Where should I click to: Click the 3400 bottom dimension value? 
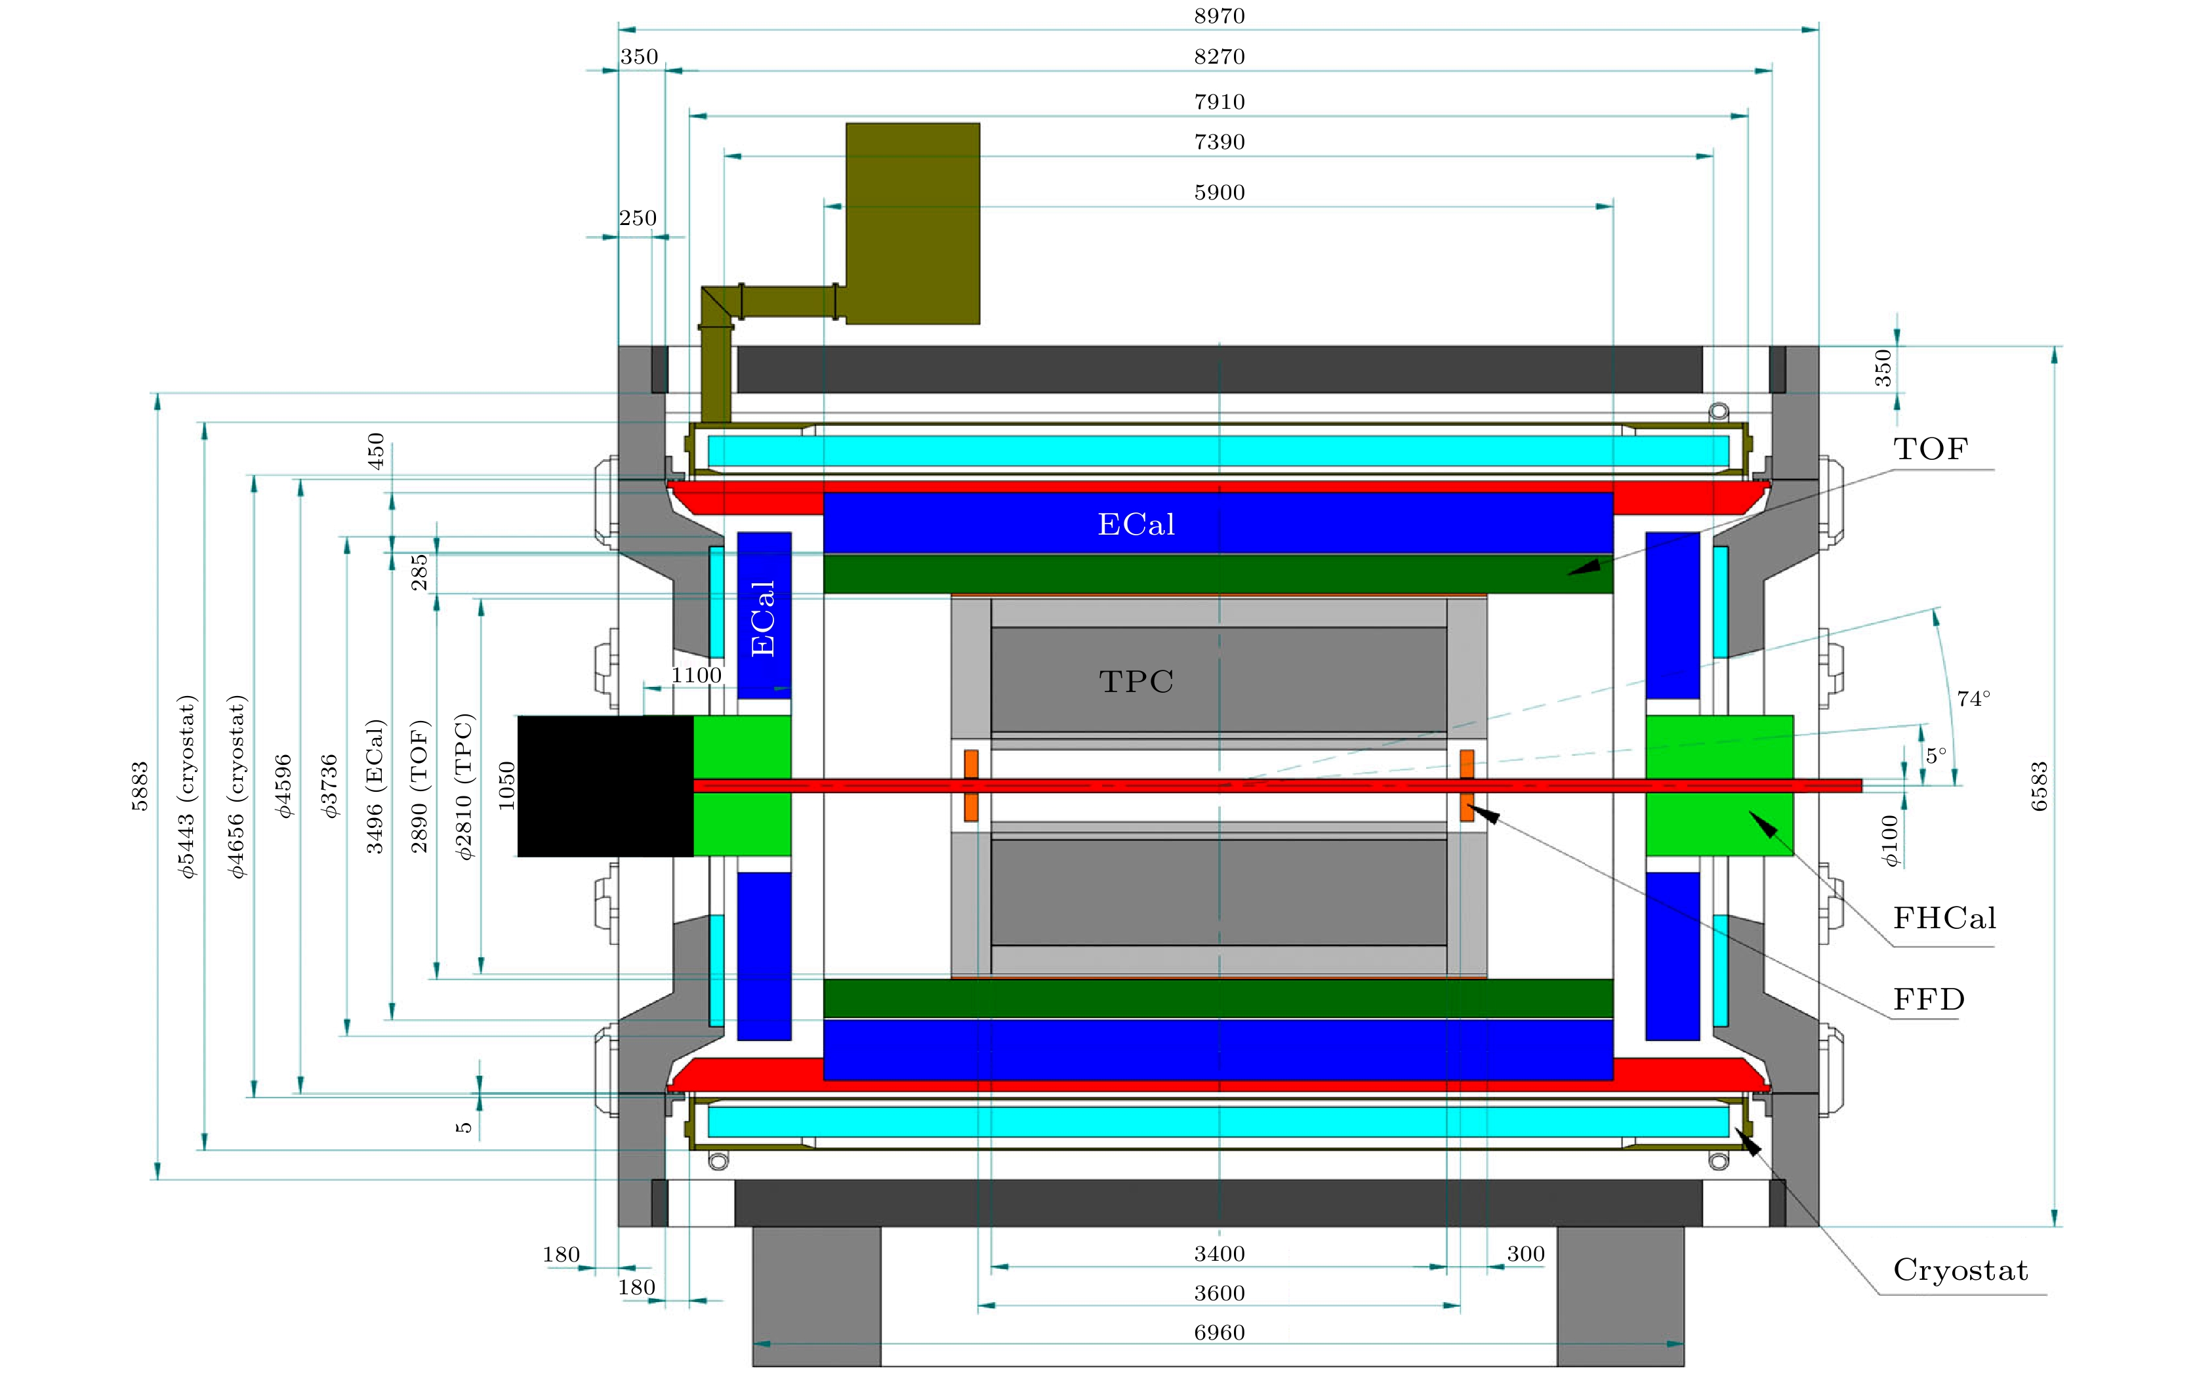click(1218, 1254)
